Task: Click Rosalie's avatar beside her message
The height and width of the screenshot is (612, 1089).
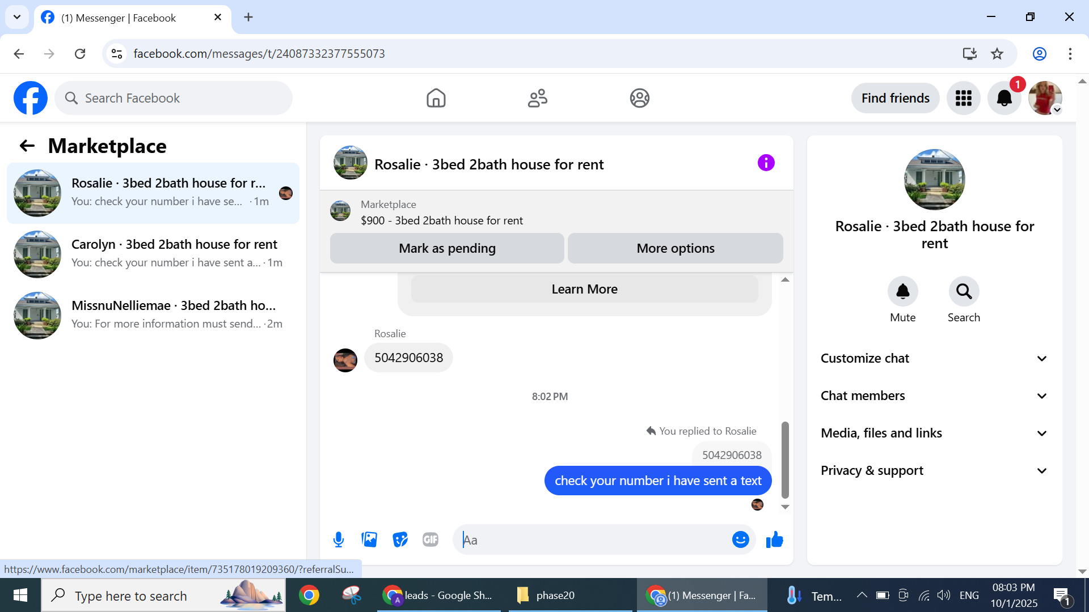Action: [x=345, y=360]
